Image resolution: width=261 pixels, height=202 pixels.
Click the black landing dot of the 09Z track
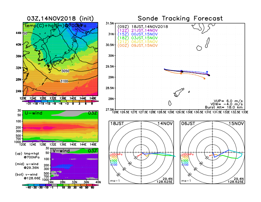[209, 75]
